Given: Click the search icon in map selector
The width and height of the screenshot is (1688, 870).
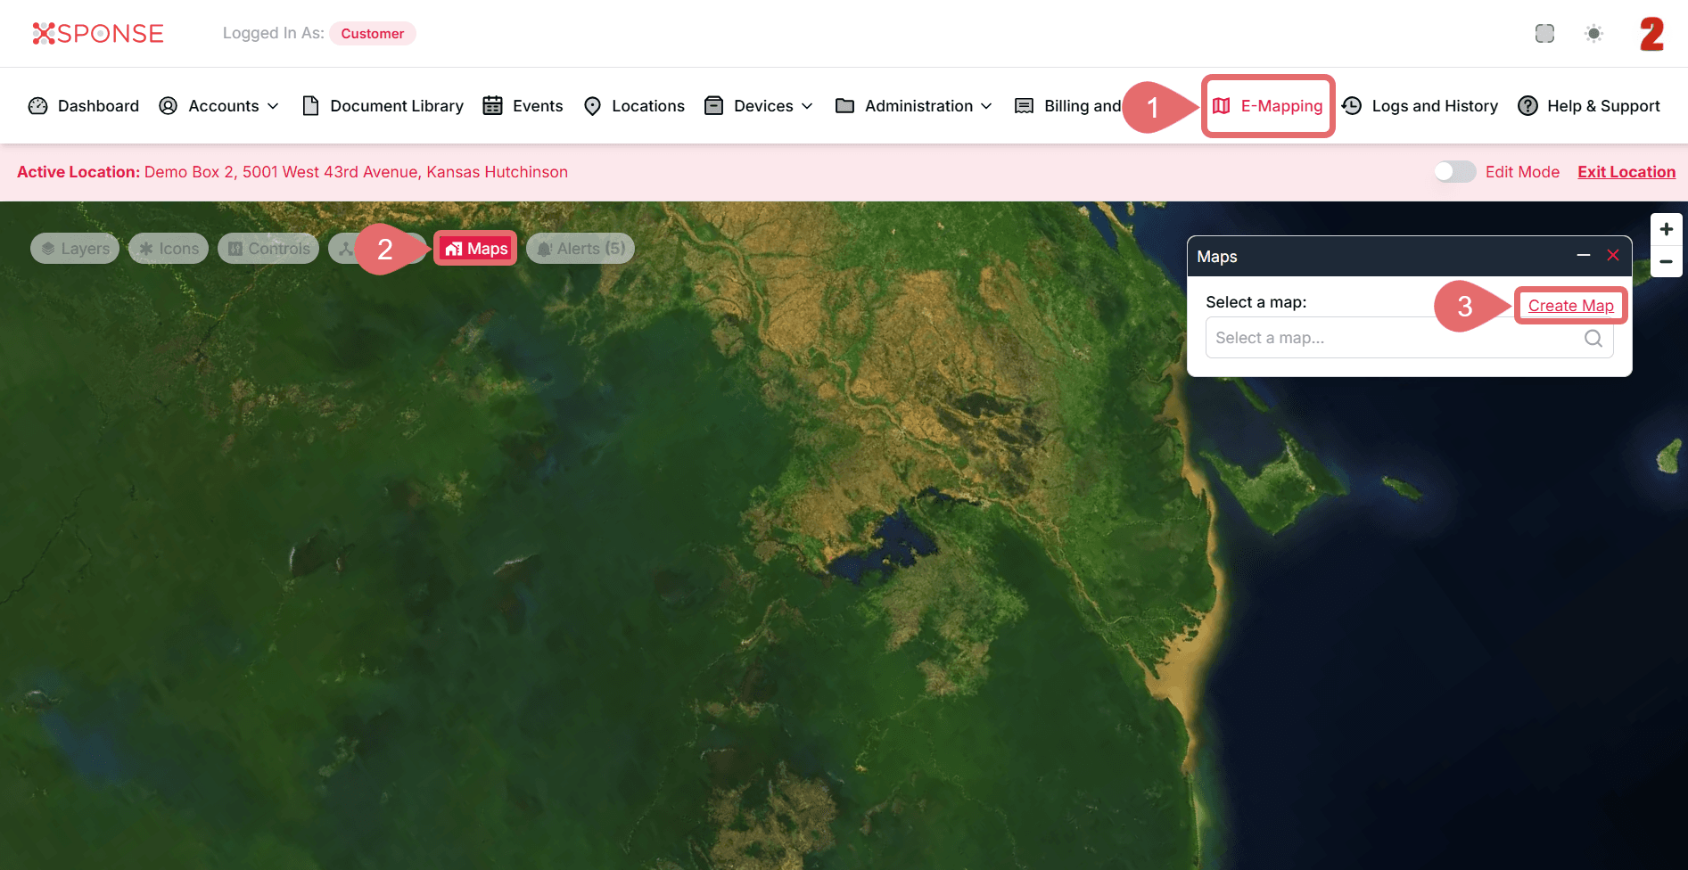Looking at the screenshot, I should 1593,339.
